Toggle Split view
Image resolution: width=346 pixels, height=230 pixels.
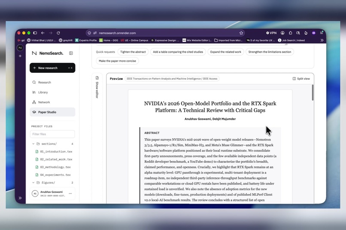[x=301, y=78]
